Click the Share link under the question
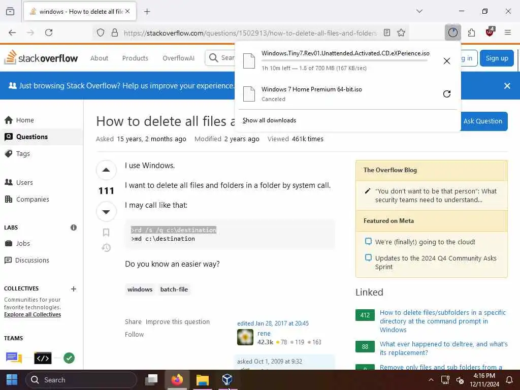The width and height of the screenshot is (520, 390). click(x=134, y=321)
